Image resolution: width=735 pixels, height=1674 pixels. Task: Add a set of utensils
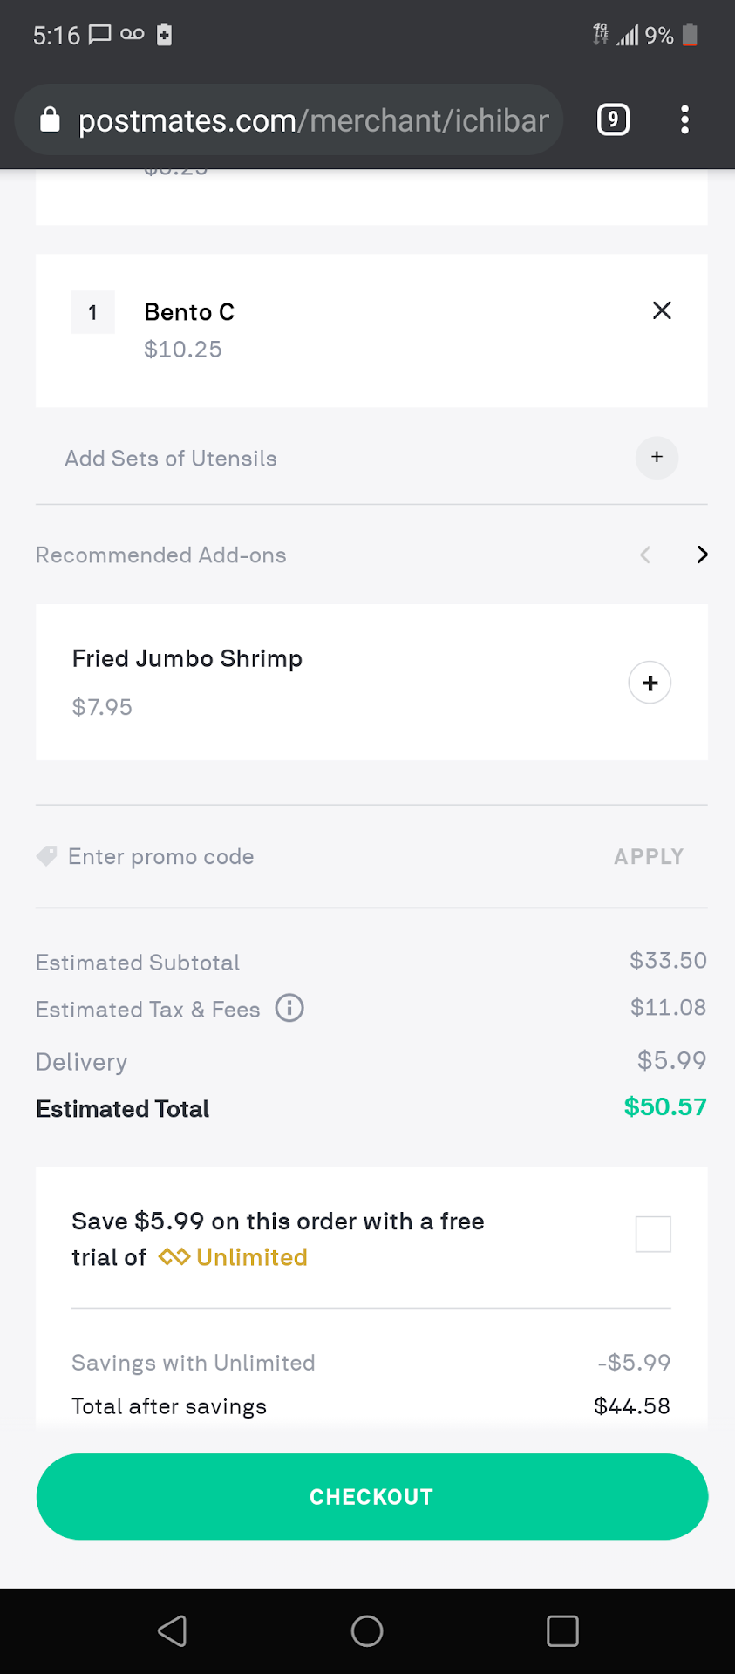657,458
